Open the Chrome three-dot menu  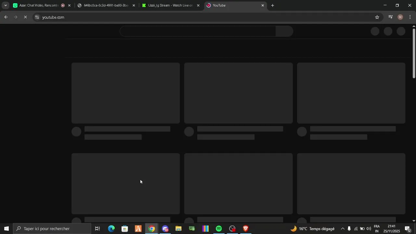click(x=410, y=17)
